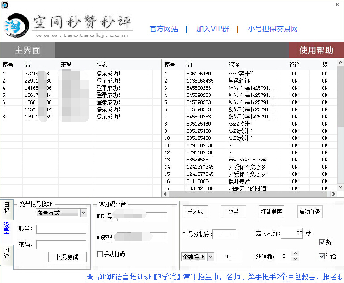Click the 淘淘E语言培训班 marquee text
The width and height of the screenshot is (344, 283).
124,277
